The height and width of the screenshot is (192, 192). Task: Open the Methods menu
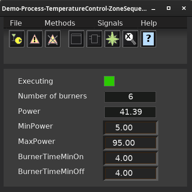tap(60, 23)
